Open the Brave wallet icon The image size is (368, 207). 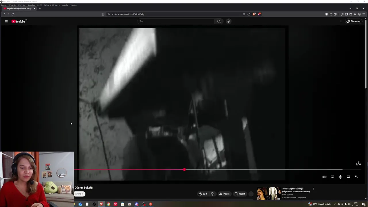pyautogui.click(x=351, y=14)
